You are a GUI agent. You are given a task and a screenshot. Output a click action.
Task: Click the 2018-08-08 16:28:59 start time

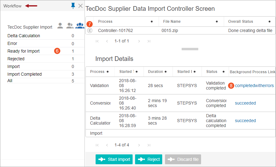point(128,121)
